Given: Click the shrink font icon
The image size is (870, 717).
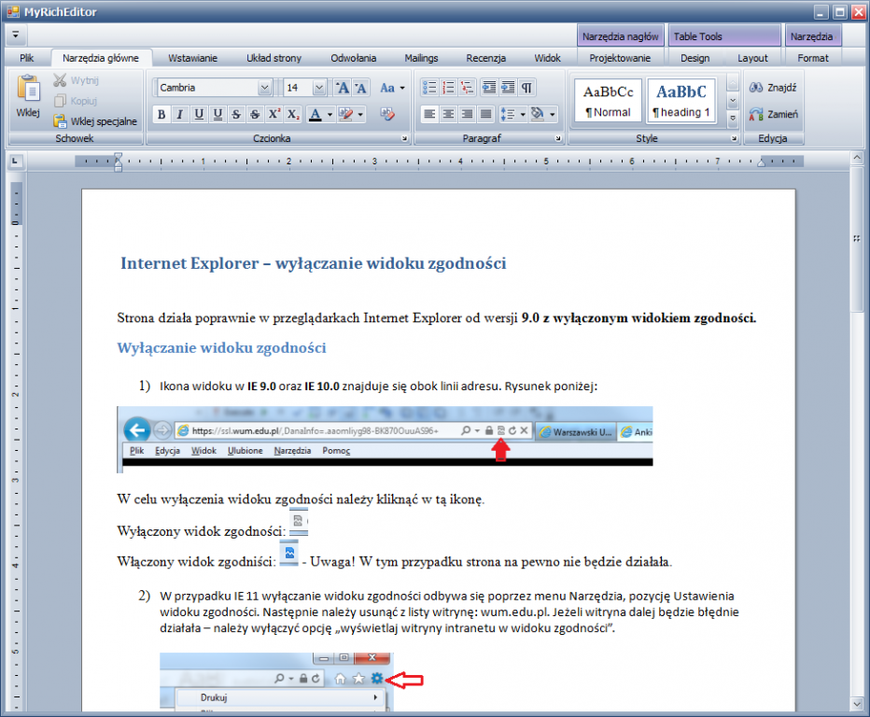Looking at the screenshot, I should point(360,88).
